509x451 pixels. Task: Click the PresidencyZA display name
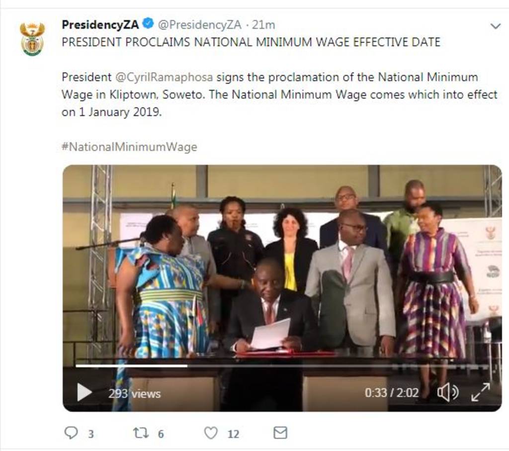coord(100,24)
